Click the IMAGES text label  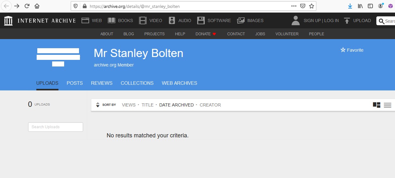pos(255,20)
